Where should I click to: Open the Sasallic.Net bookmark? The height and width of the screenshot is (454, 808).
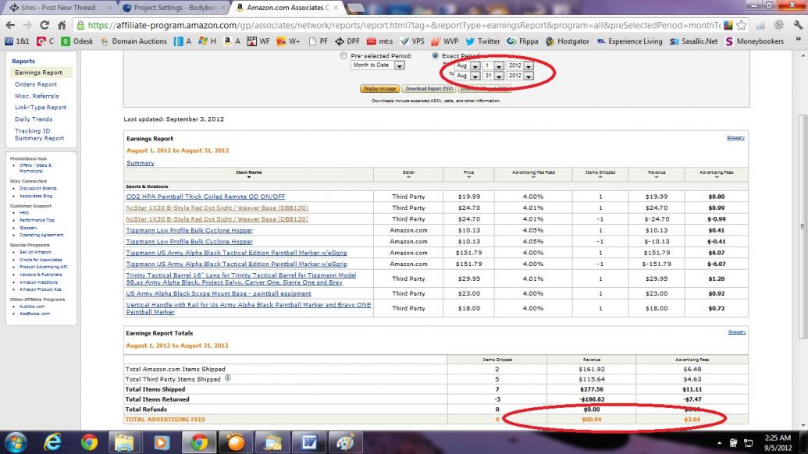coord(693,41)
